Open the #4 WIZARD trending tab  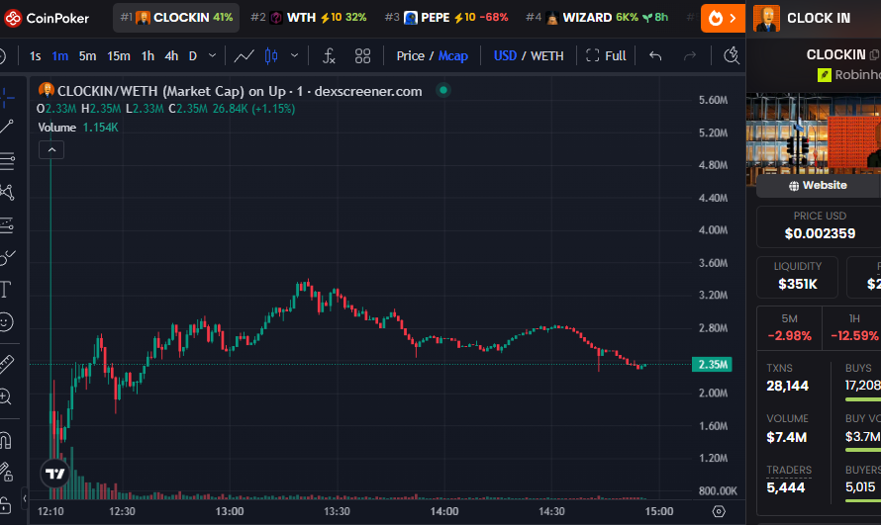click(597, 18)
